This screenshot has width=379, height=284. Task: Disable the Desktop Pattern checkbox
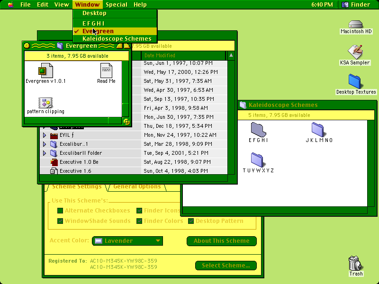tap(191, 221)
